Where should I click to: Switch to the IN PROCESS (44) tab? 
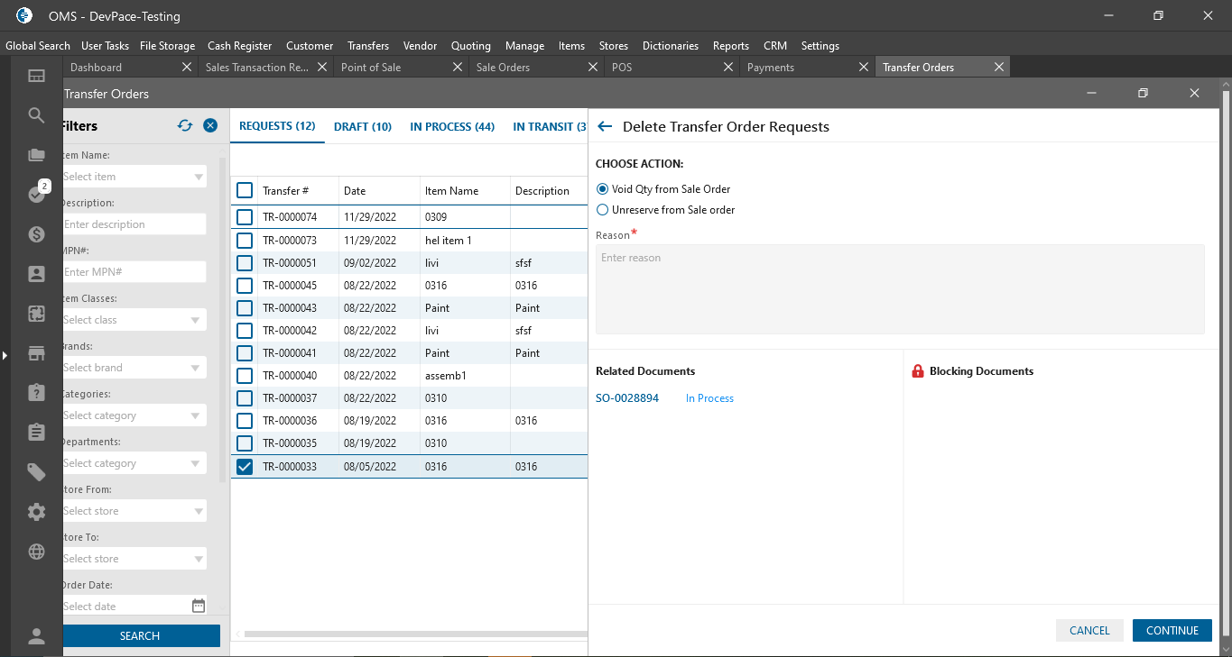[x=452, y=127]
